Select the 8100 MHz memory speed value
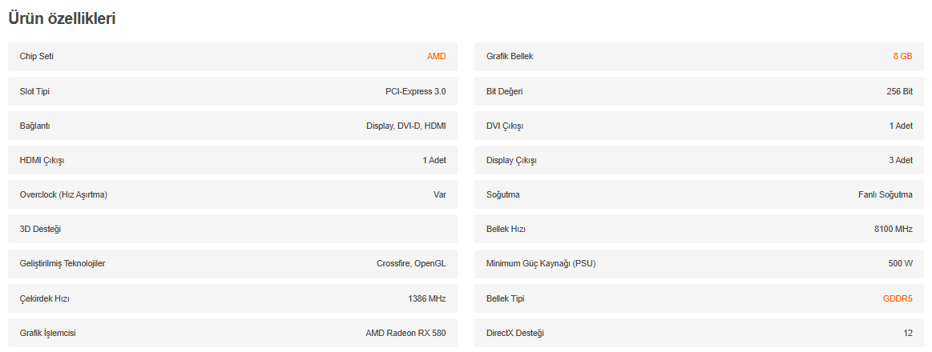 (x=893, y=230)
